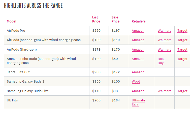Click Best Buy link for Echo Buds
Viewport: 194px width, 115px height.
(x=161, y=61)
